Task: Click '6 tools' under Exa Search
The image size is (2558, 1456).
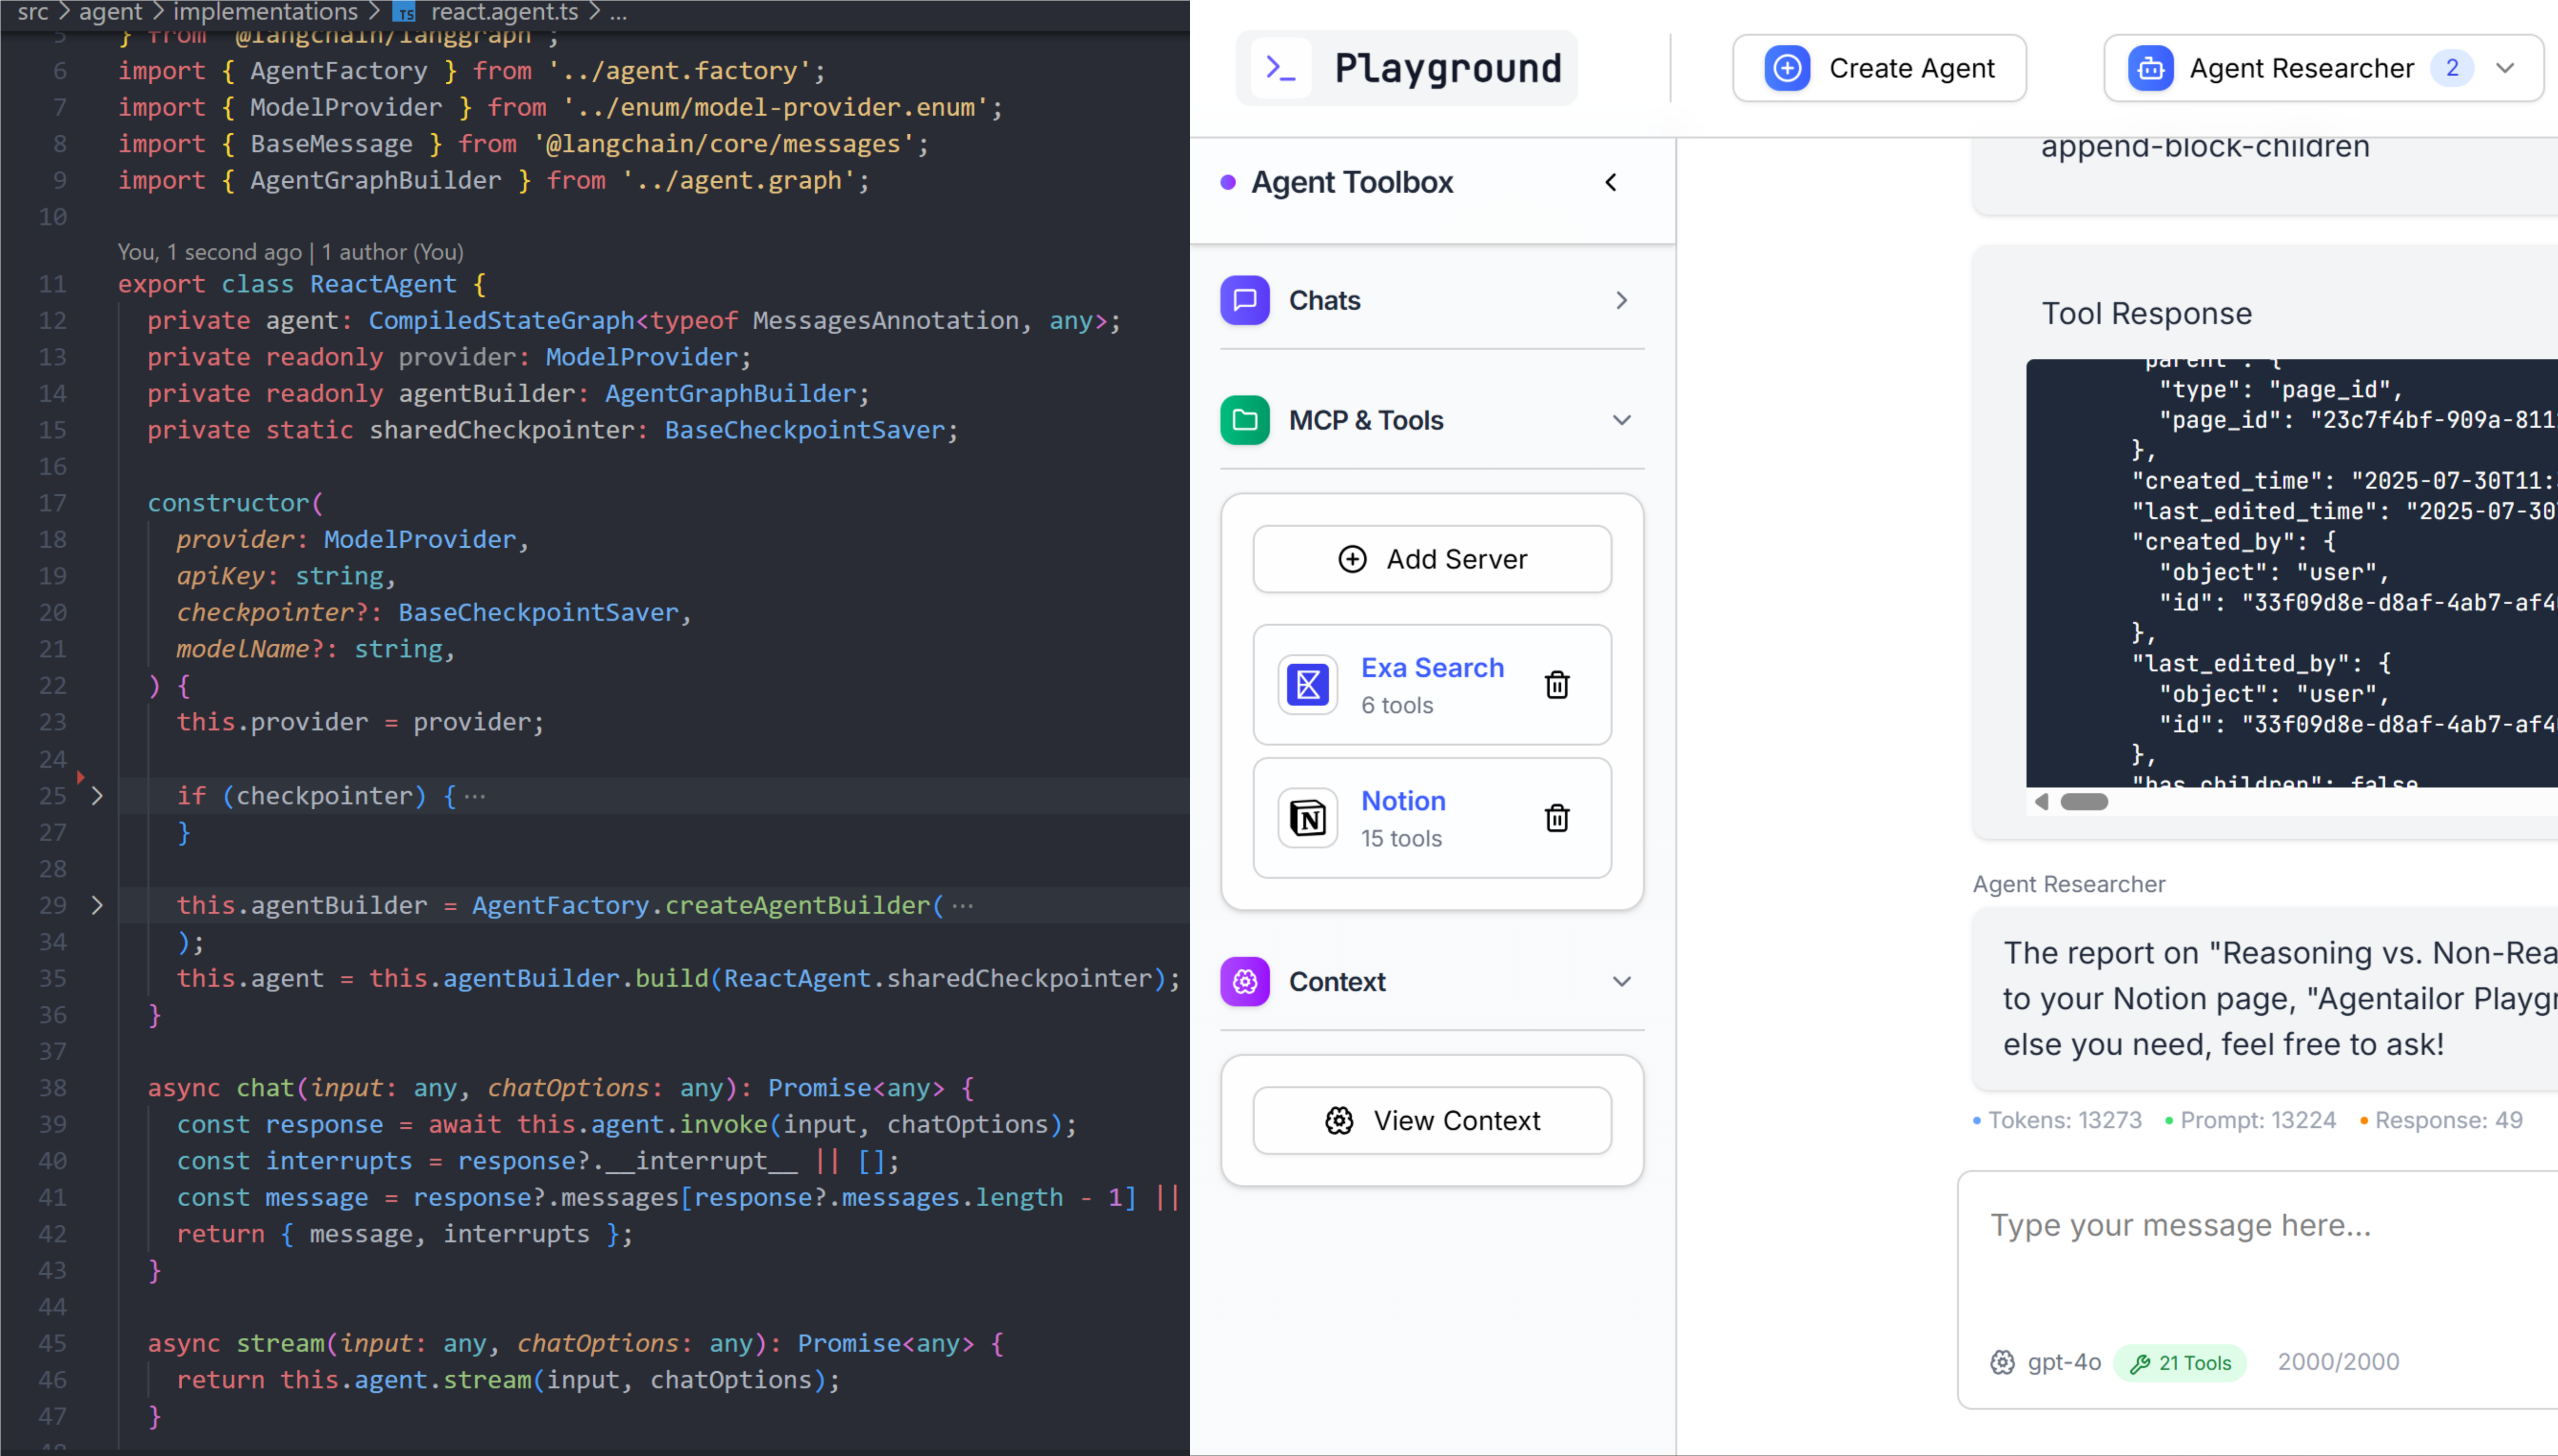Action: pyautogui.click(x=1396, y=705)
